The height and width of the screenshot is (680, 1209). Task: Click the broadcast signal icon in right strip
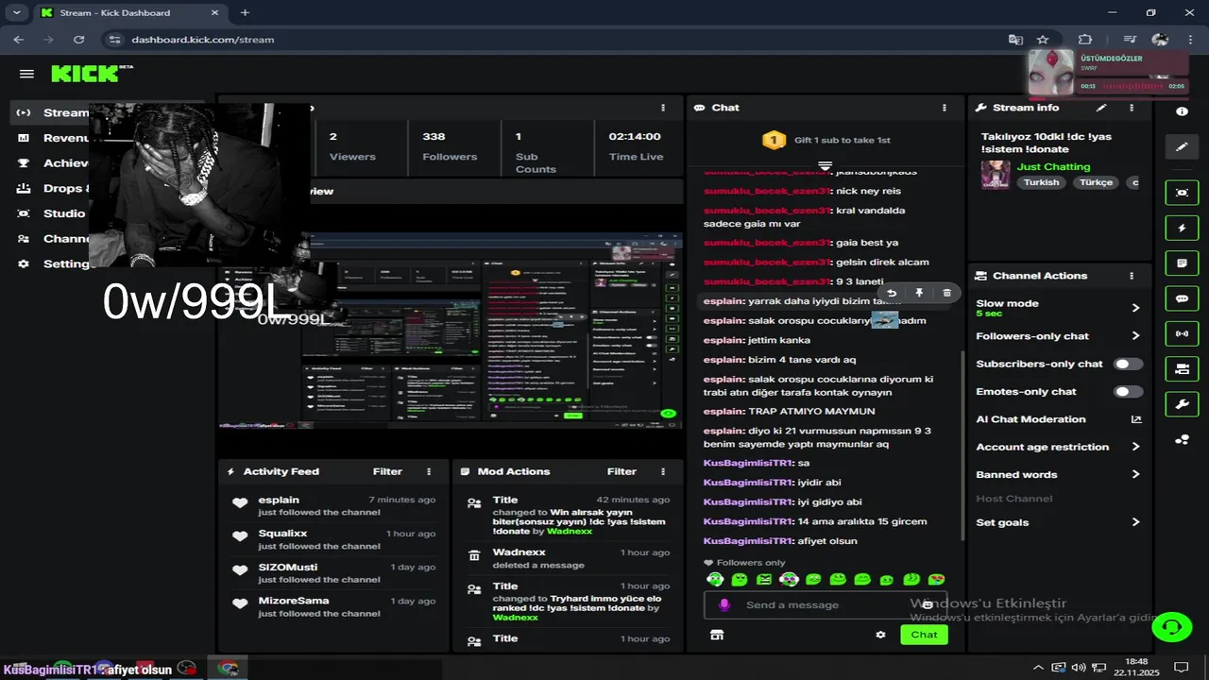coord(1182,333)
